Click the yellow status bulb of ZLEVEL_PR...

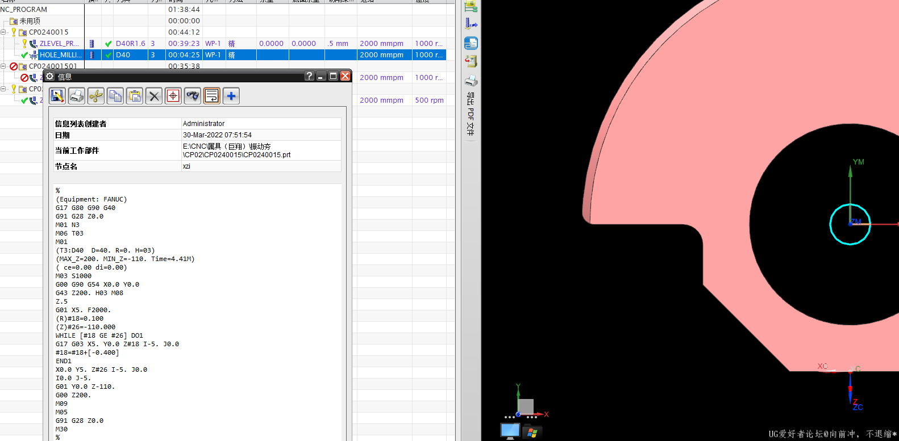coord(24,44)
